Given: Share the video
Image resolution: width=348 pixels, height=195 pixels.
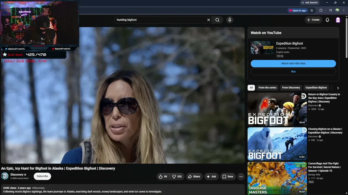Looking at the screenshot, I should (194, 177).
